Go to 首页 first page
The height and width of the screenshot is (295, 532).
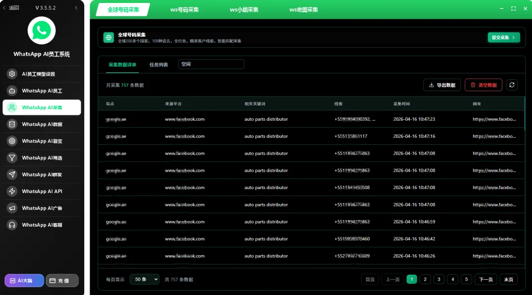tap(370, 279)
